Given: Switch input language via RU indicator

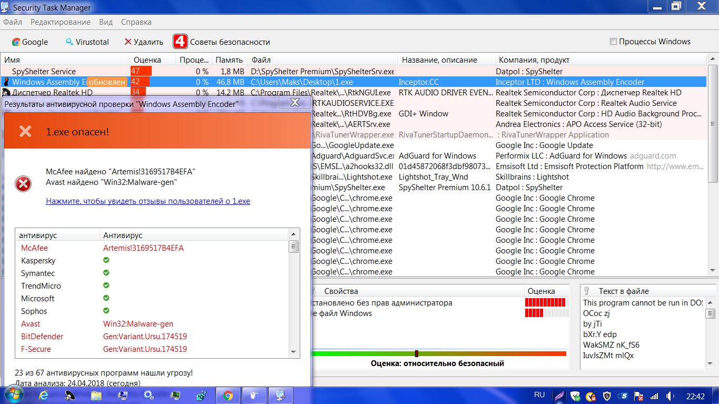Looking at the screenshot, I should (x=539, y=395).
